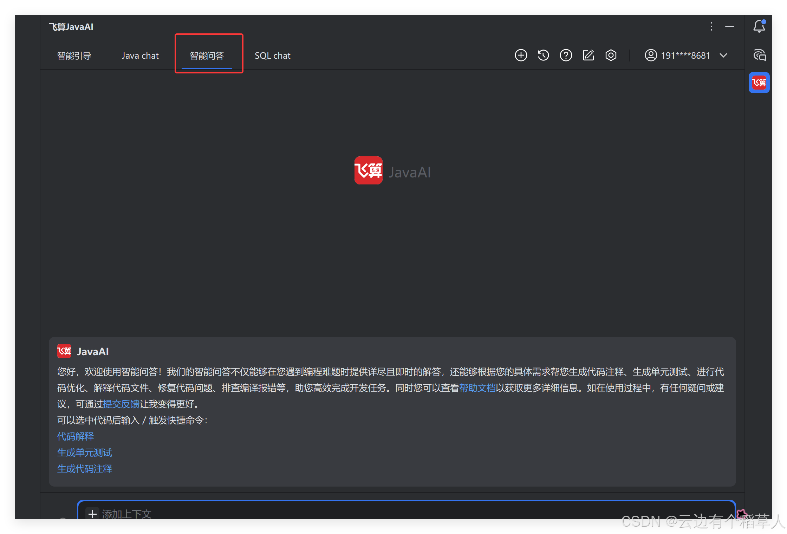Trigger the 生成代码注释 quick command
Viewport: 787px width, 534px height.
[85, 469]
